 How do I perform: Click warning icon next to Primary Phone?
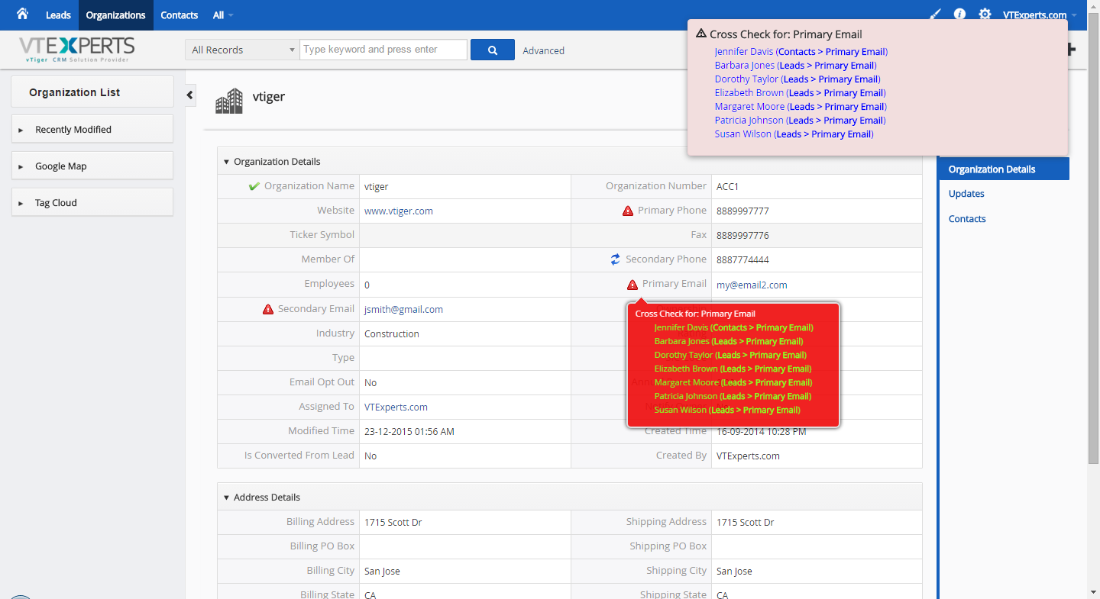click(628, 211)
